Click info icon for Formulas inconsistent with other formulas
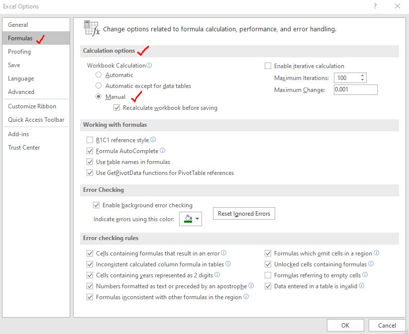This screenshot has height=334, width=409. pos(246,297)
